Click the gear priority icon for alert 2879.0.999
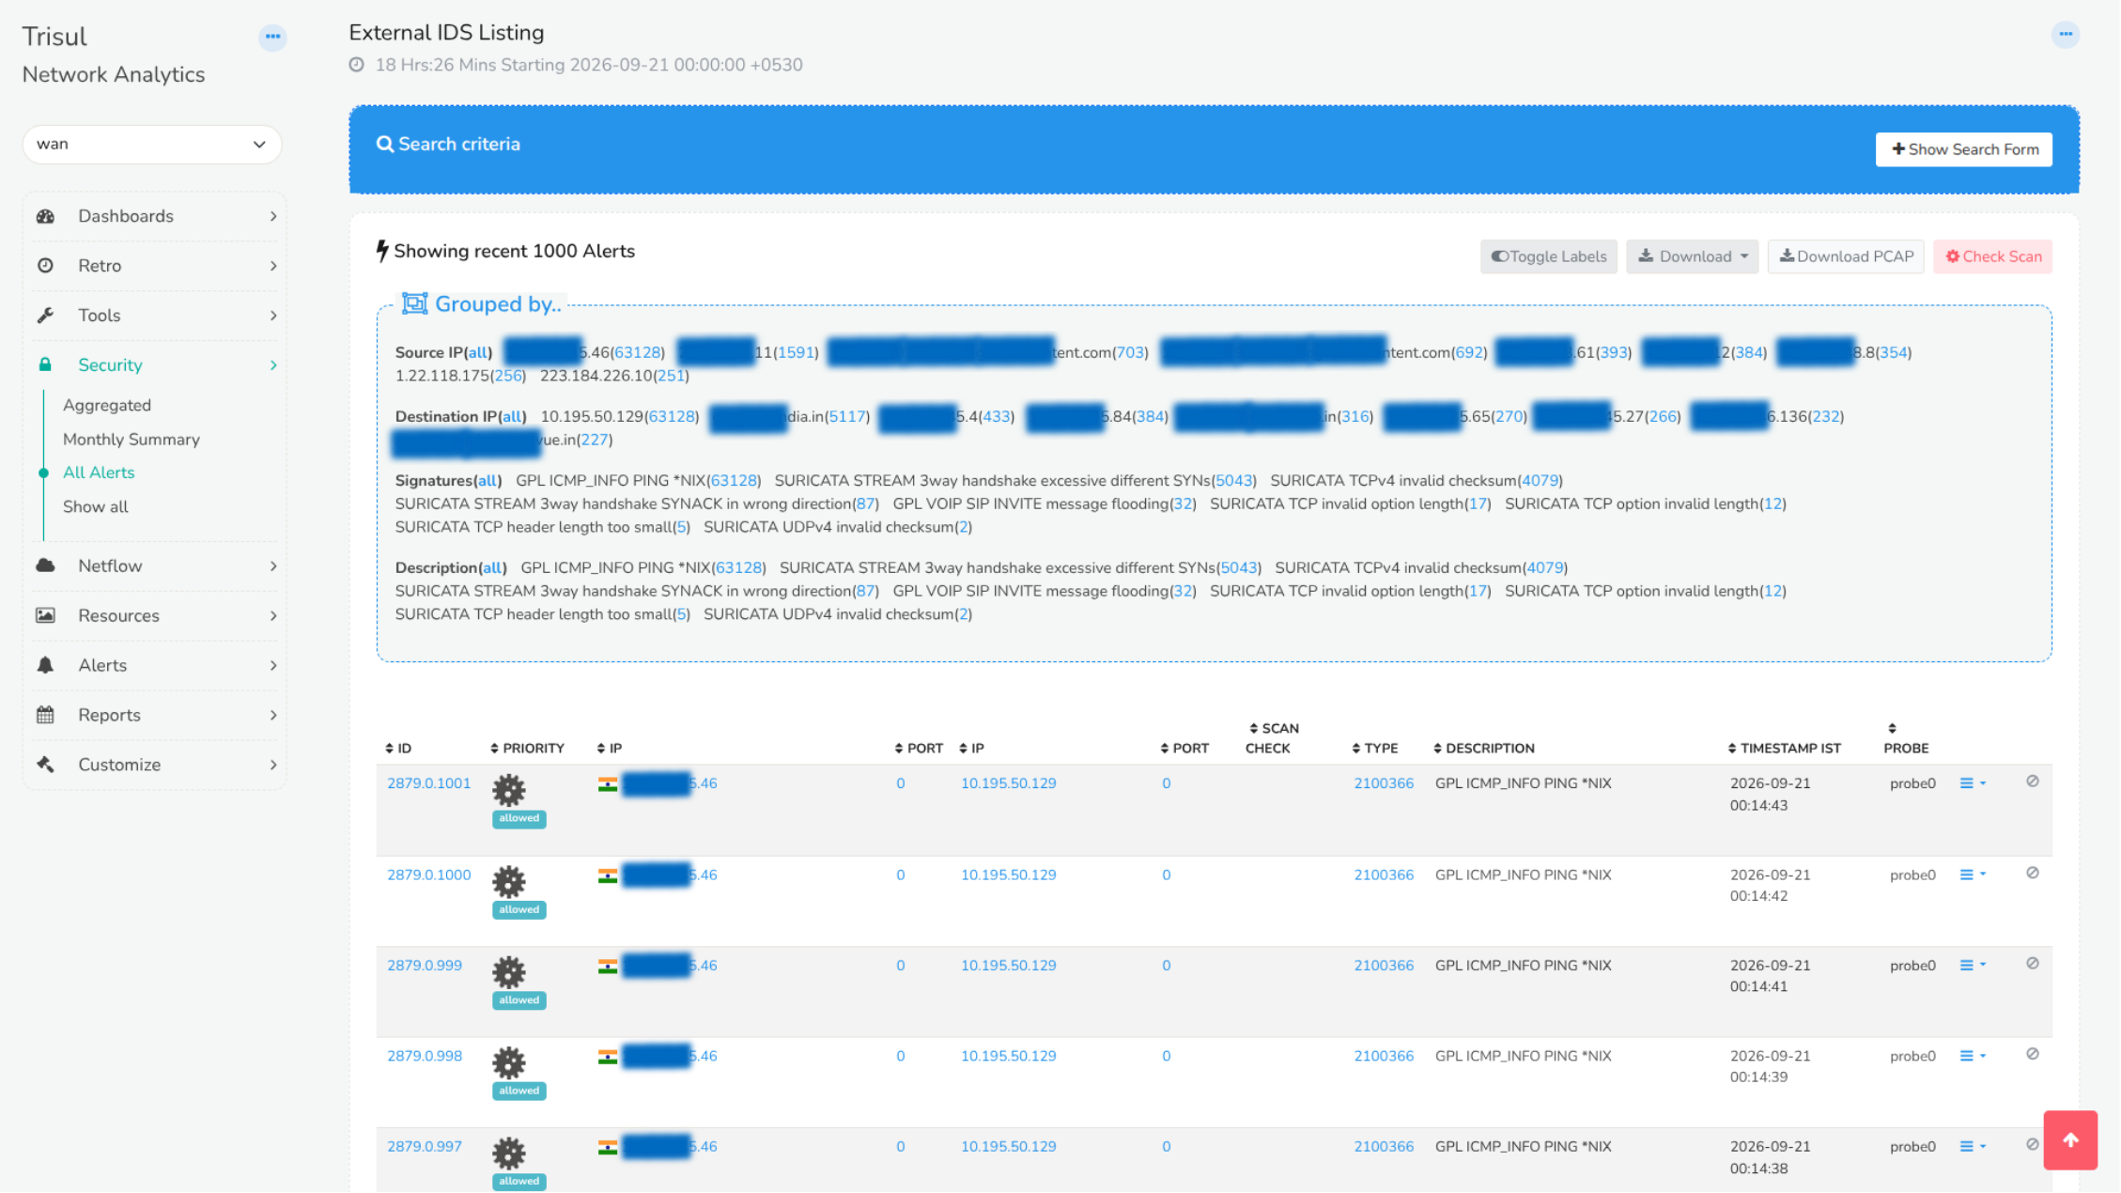 click(x=509, y=971)
